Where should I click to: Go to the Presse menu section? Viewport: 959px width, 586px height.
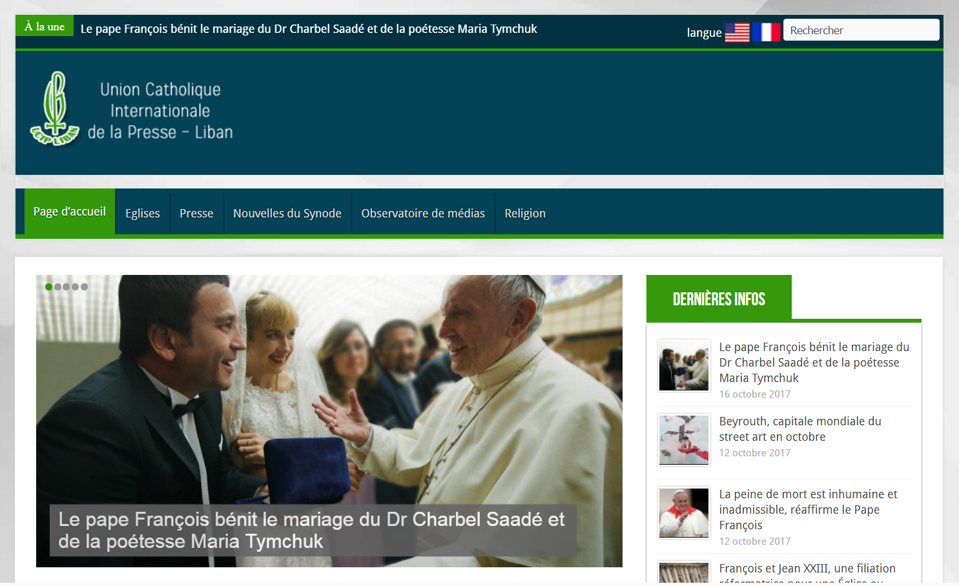click(196, 214)
